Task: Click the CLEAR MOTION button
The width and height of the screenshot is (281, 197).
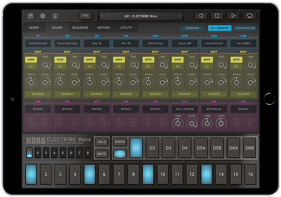Action: tap(245, 28)
